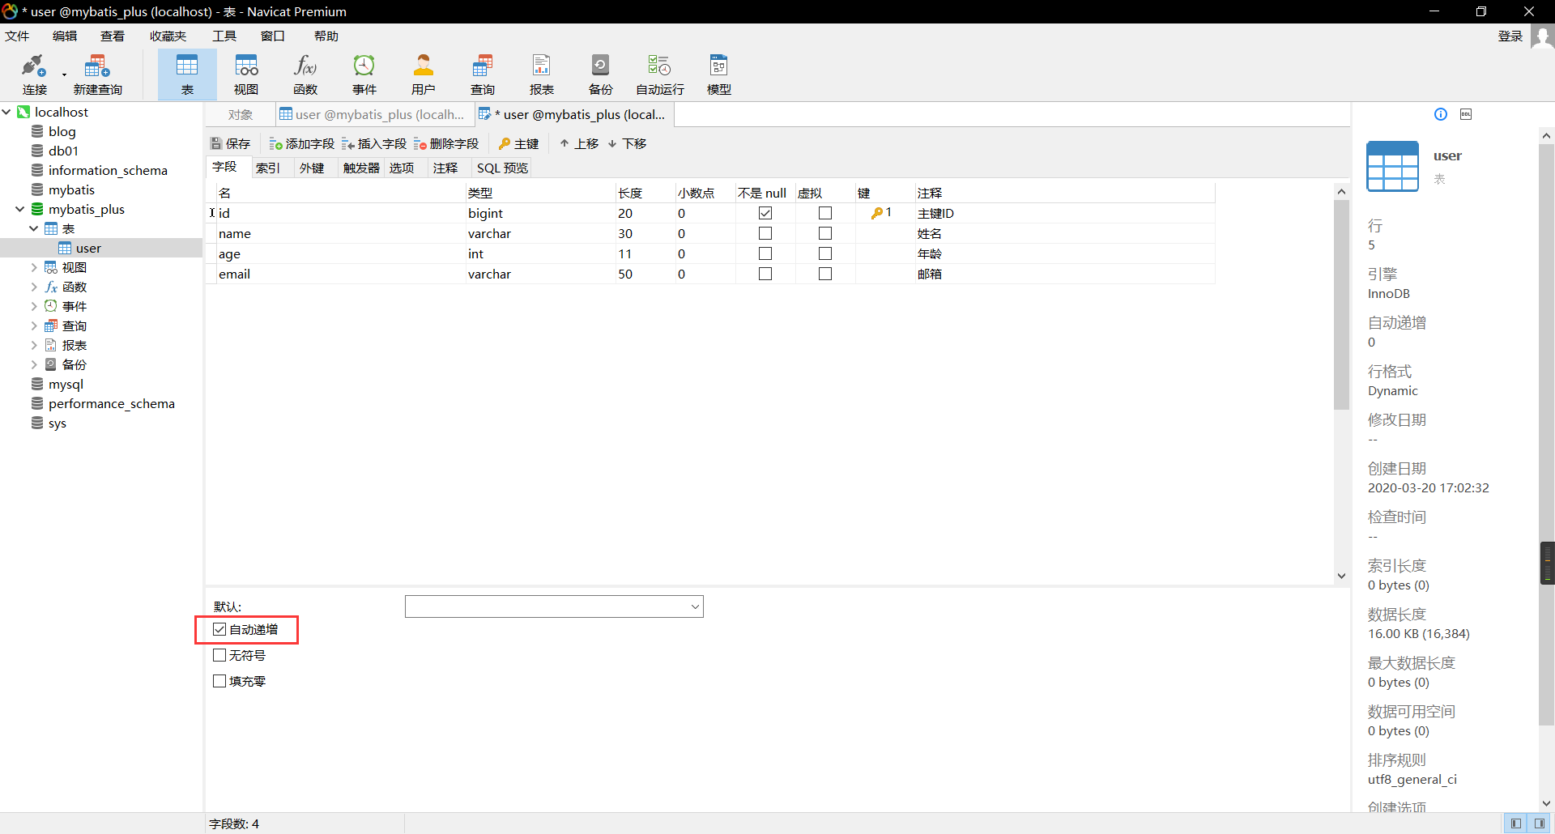This screenshot has width=1555, height=834.
Task: Click the 删除字段 delete field button
Action: [445, 143]
